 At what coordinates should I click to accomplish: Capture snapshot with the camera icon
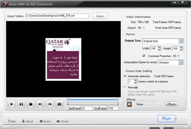coord(59,104)
